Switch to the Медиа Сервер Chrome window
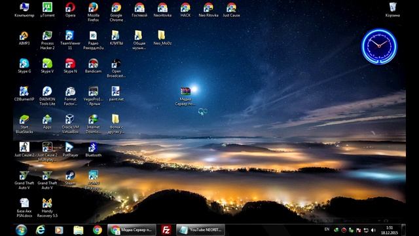 coord(132,230)
